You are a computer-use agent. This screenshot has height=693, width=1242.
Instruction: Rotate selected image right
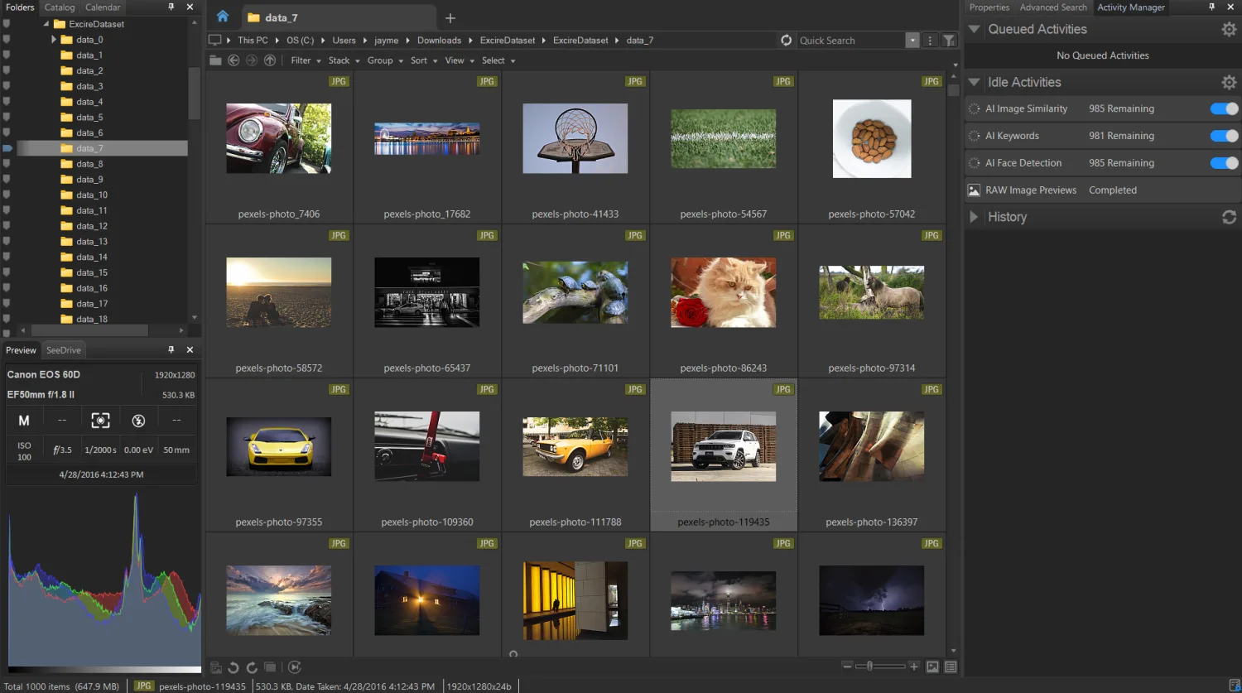coord(252,667)
